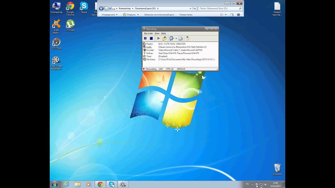Refresh the Explorer folder view
The width and height of the screenshot is (335, 188).
coord(194,9)
